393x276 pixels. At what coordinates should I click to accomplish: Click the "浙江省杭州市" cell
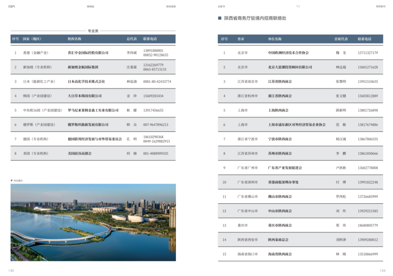click(248, 96)
